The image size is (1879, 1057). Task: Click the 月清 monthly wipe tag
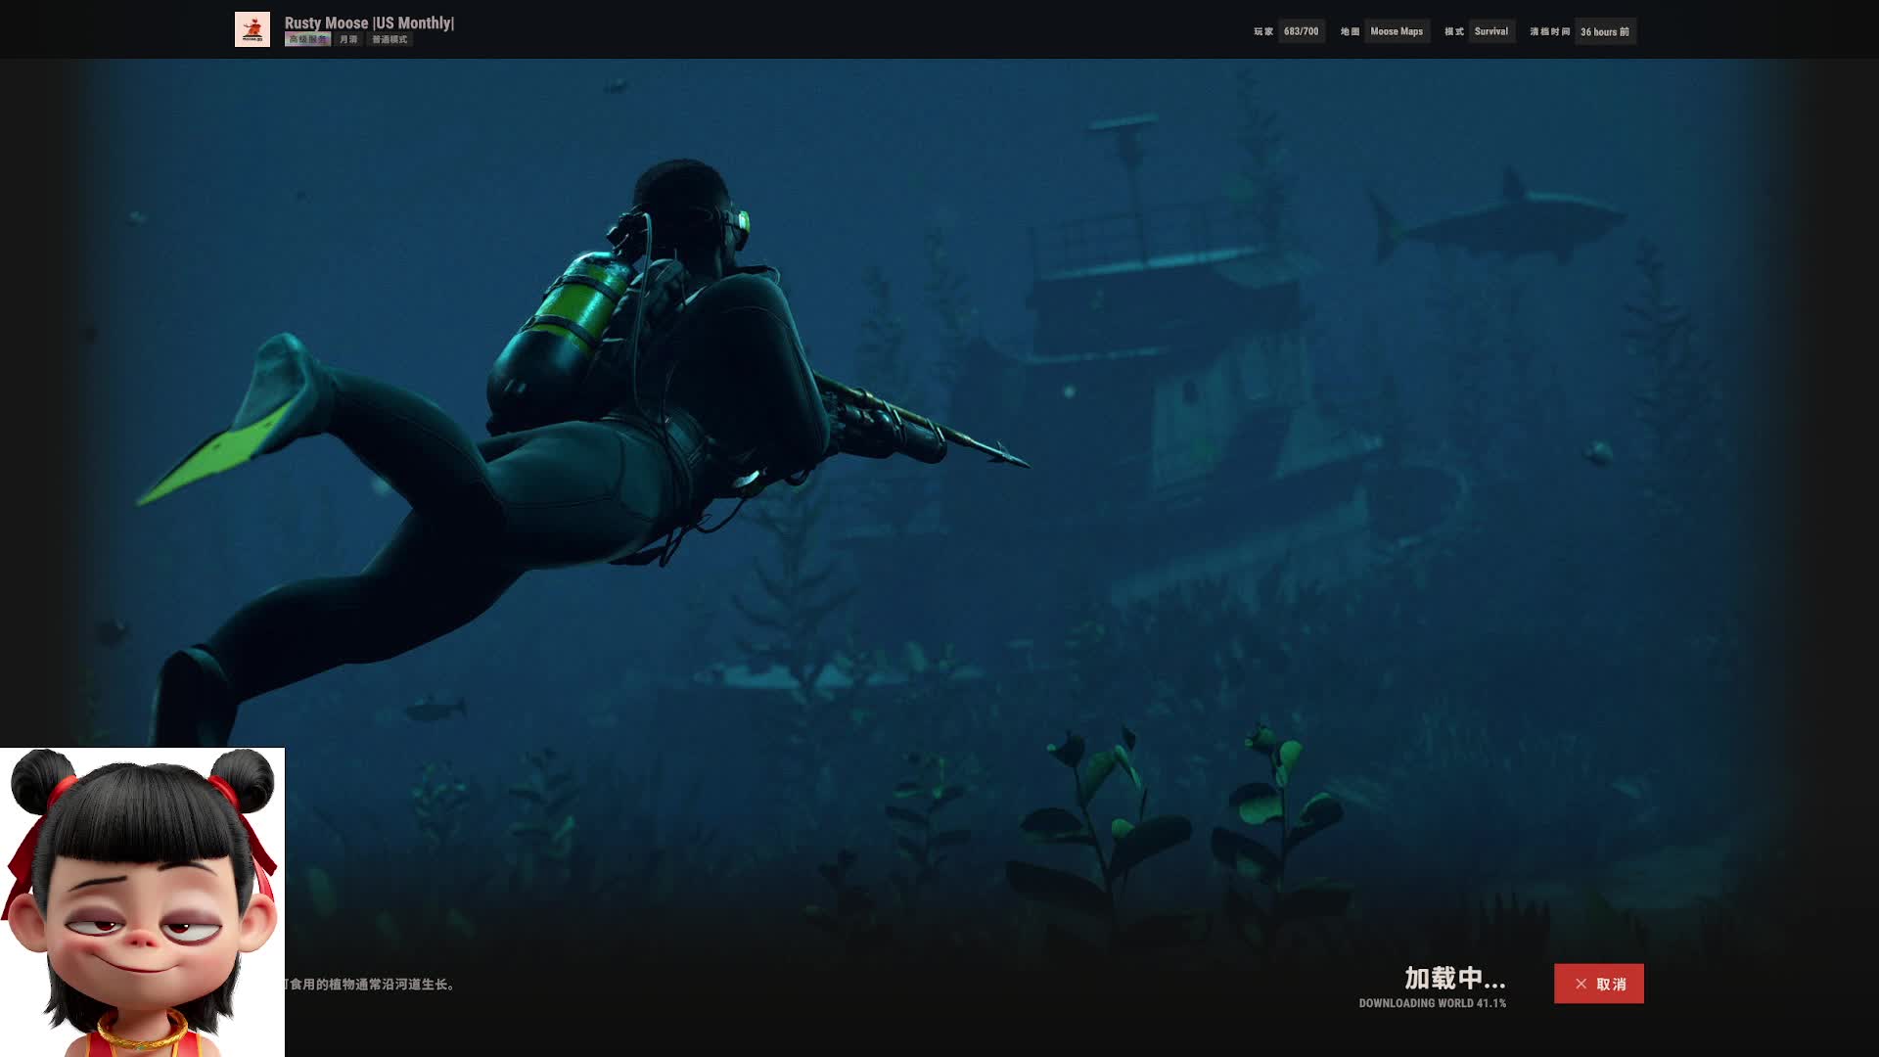click(348, 40)
